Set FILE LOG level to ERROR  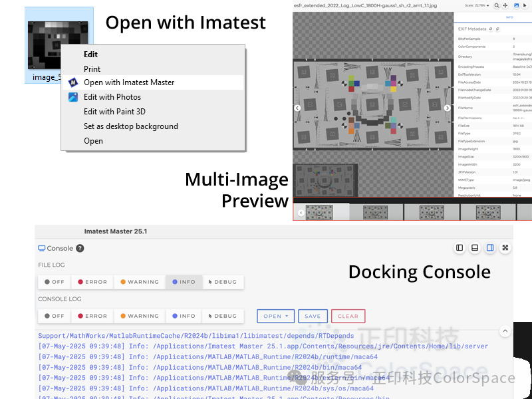(x=92, y=282)
